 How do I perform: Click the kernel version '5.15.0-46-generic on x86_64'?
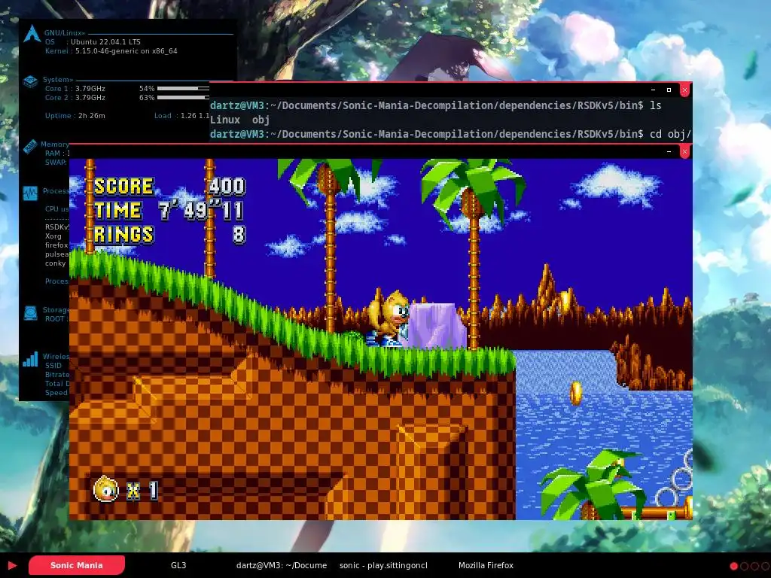126,50
